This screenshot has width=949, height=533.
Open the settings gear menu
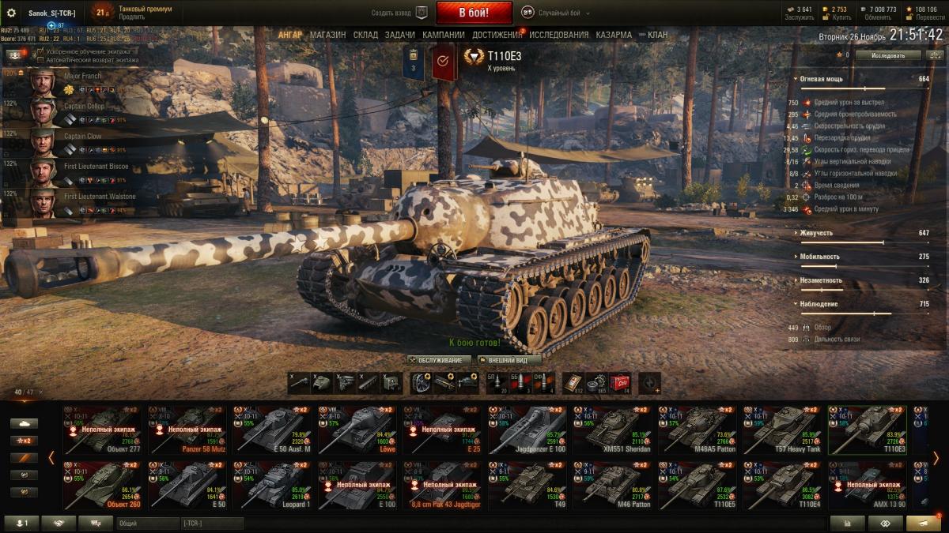(x=11, y=13)
